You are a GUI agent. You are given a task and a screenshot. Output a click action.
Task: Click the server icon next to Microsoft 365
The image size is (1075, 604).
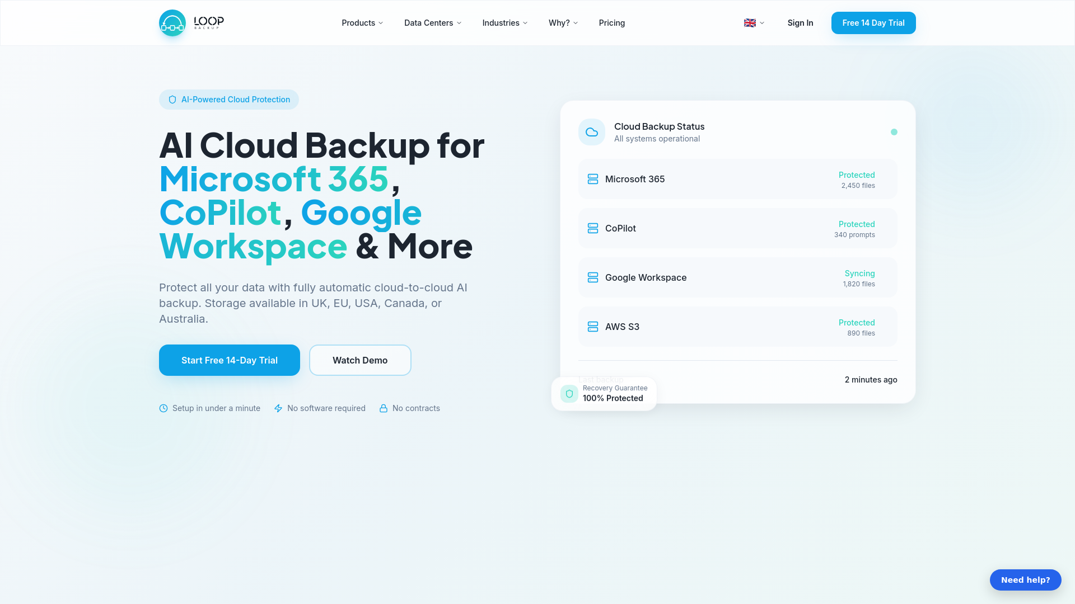pos(593,179)
